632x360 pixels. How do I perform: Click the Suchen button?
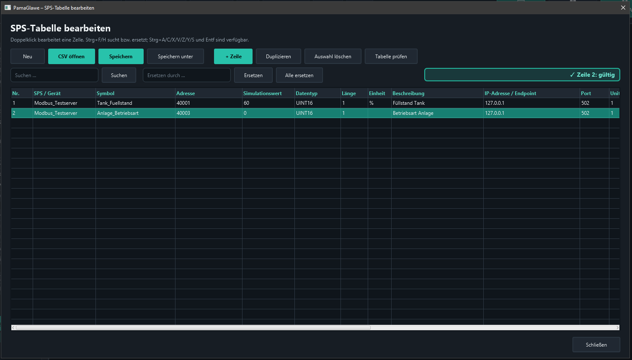pyautogui.click(x=119, y=75)
